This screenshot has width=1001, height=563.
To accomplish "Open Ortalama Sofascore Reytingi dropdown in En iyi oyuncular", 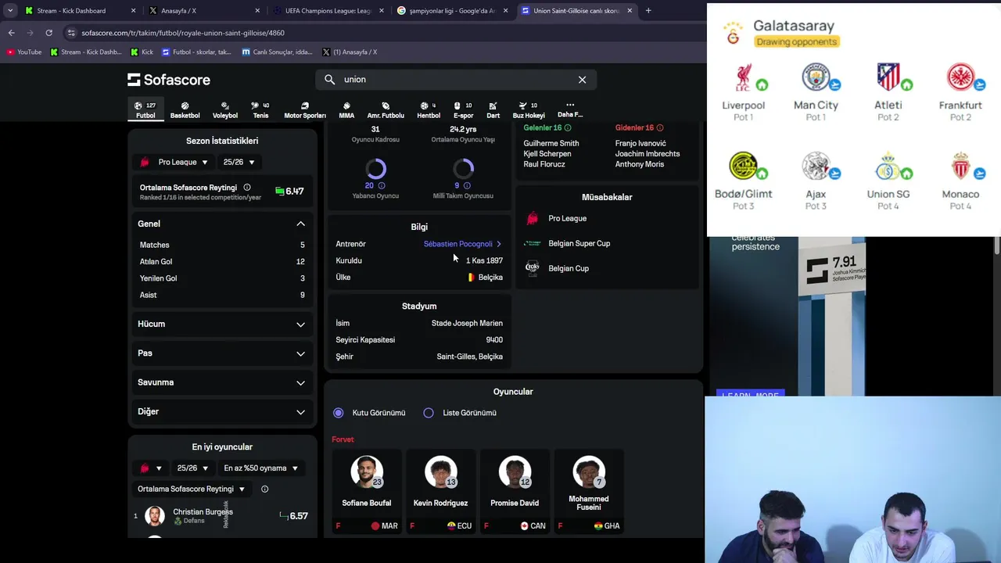I will pos(192,489).
